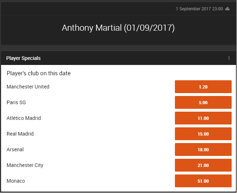
Task: Collapse the Player Specials section header
Action: (x=24, y=58)
